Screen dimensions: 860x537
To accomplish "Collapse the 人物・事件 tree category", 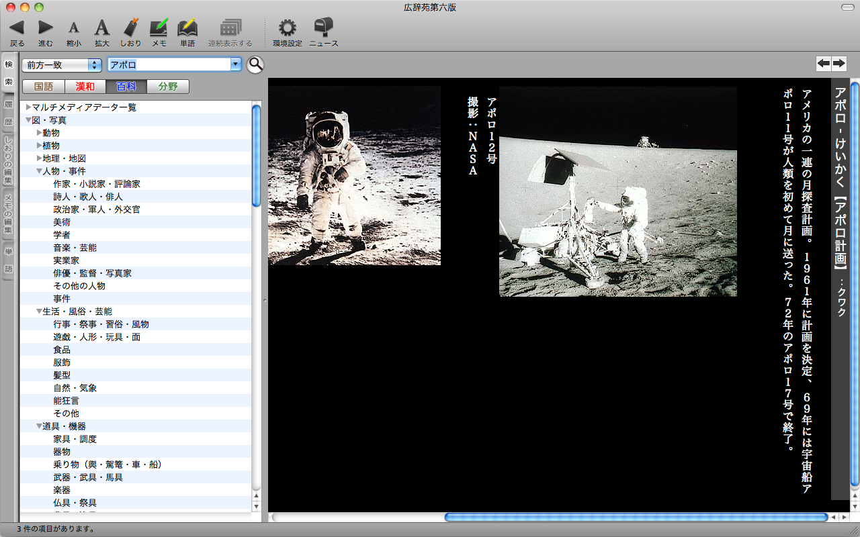I will (39, 171).
